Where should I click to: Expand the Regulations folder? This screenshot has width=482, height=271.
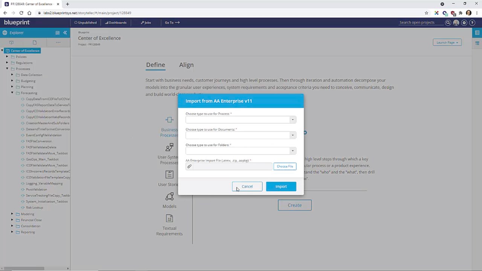click(x=7, y=63)
